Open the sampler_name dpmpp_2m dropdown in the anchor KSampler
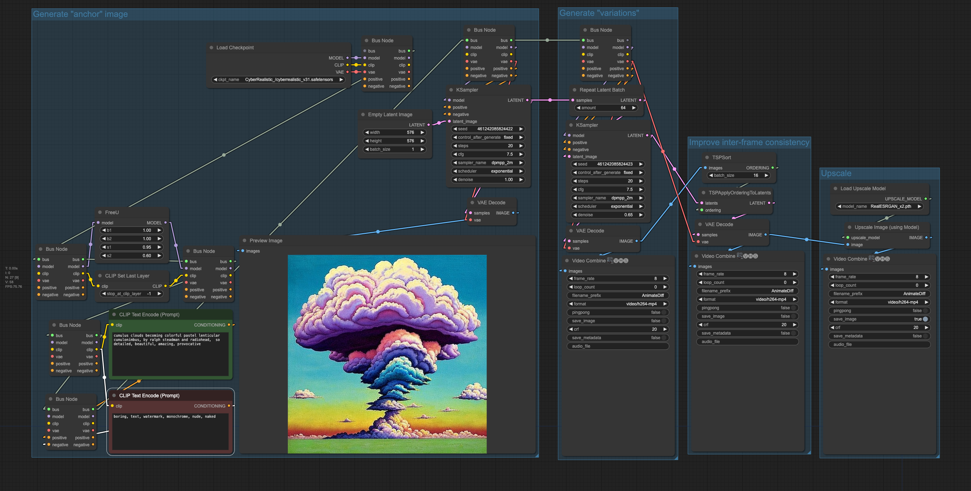Viewport: 971px width, 491px height. click(488, 163)
